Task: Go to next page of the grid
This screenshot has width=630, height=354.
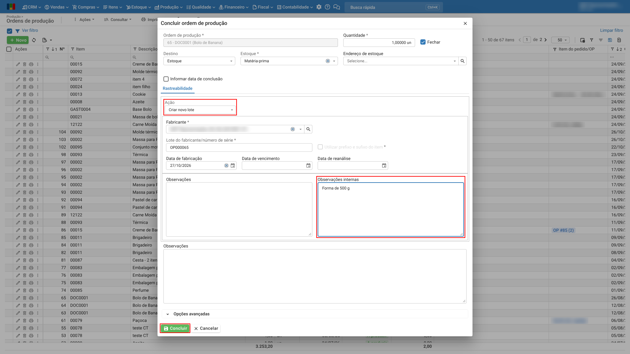Action: coord(546,40)
